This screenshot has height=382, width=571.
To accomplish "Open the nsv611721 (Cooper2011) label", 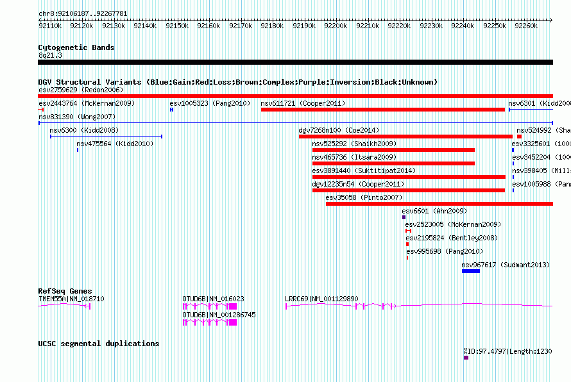I will point(303,103).
